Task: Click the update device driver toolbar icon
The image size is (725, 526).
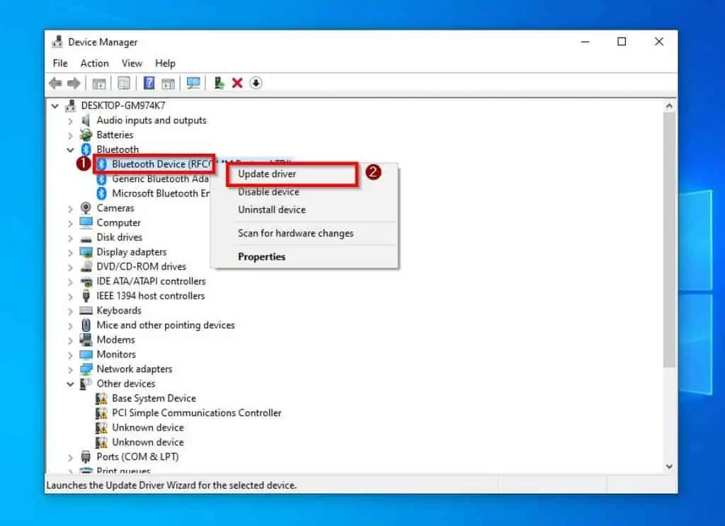Action: 219,84
